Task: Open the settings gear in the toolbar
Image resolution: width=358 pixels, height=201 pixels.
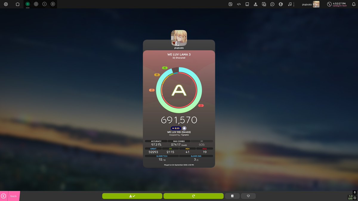Action: pyautogui.click(x=6, y=4)
